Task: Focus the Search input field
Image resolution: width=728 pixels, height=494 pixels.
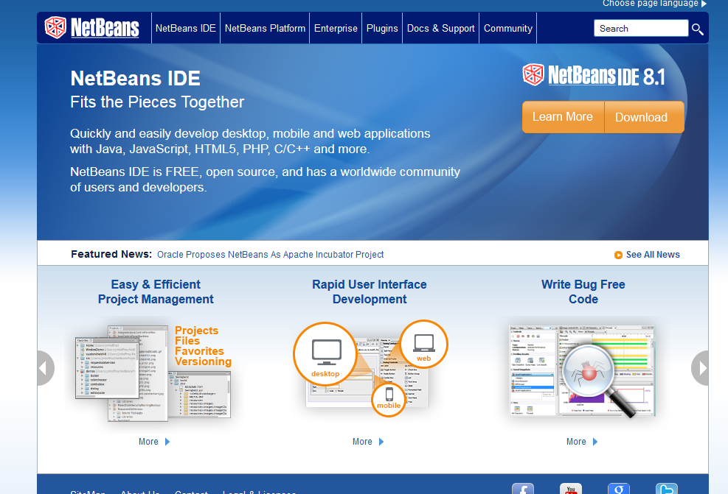Action: point(641,28)
